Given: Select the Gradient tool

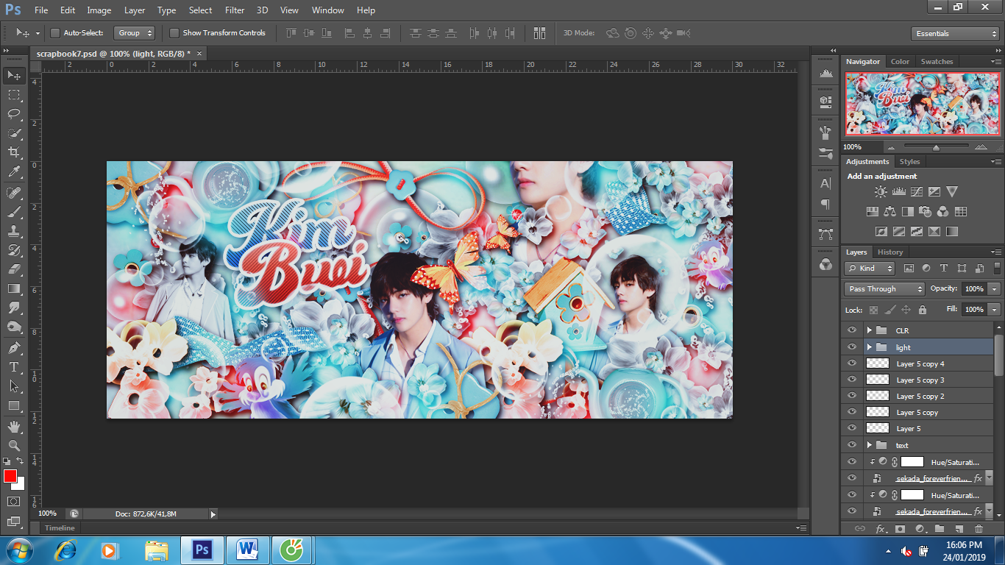Looking at the screenshot, I should (14, 288).
